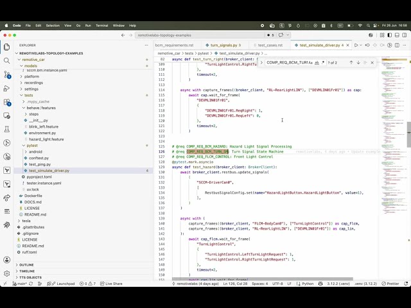Viewport: 411px width, 308px height.
Task: Run the Python file with play icon
Action: tap(356, 46)
